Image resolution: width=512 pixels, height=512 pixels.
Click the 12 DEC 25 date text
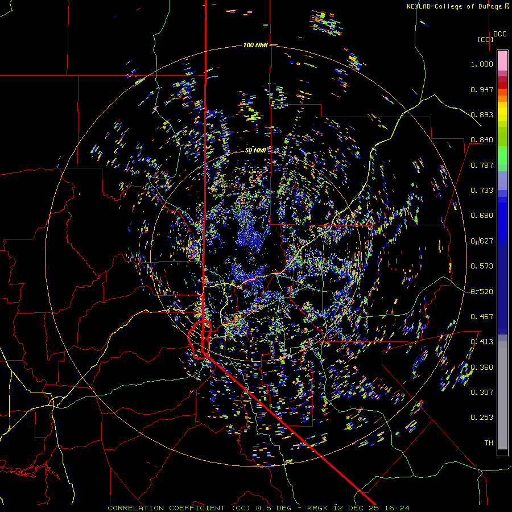(356, 508)
